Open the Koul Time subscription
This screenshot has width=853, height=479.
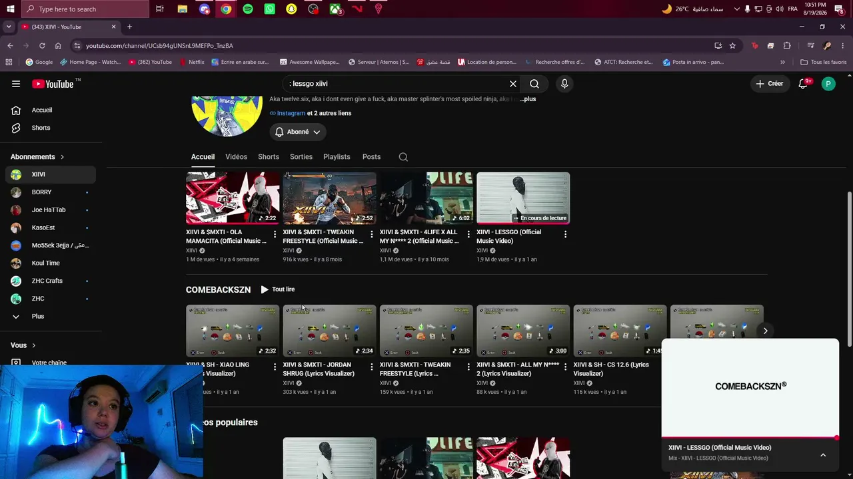[x=51, y=263]
